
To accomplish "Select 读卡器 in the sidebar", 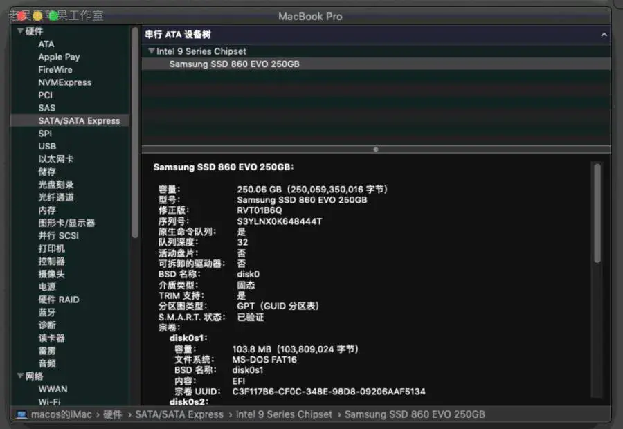I will 51,338.
